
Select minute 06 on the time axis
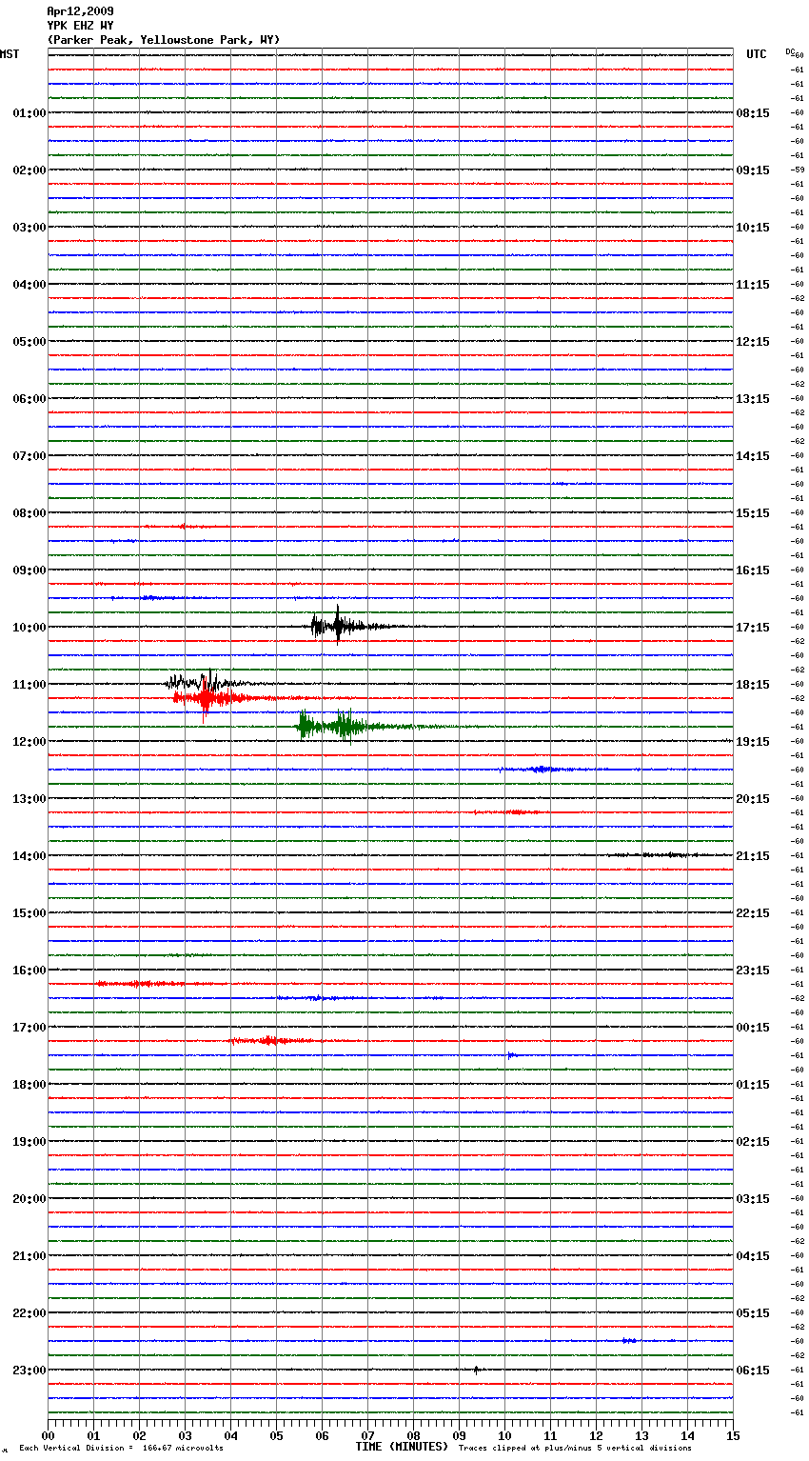point(322,1435)
